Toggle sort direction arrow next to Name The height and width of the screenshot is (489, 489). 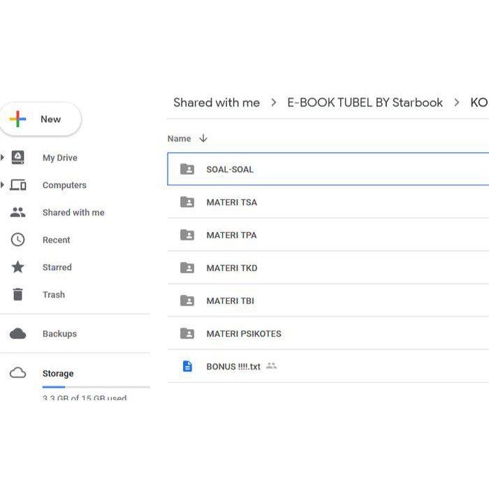point(203,138)
